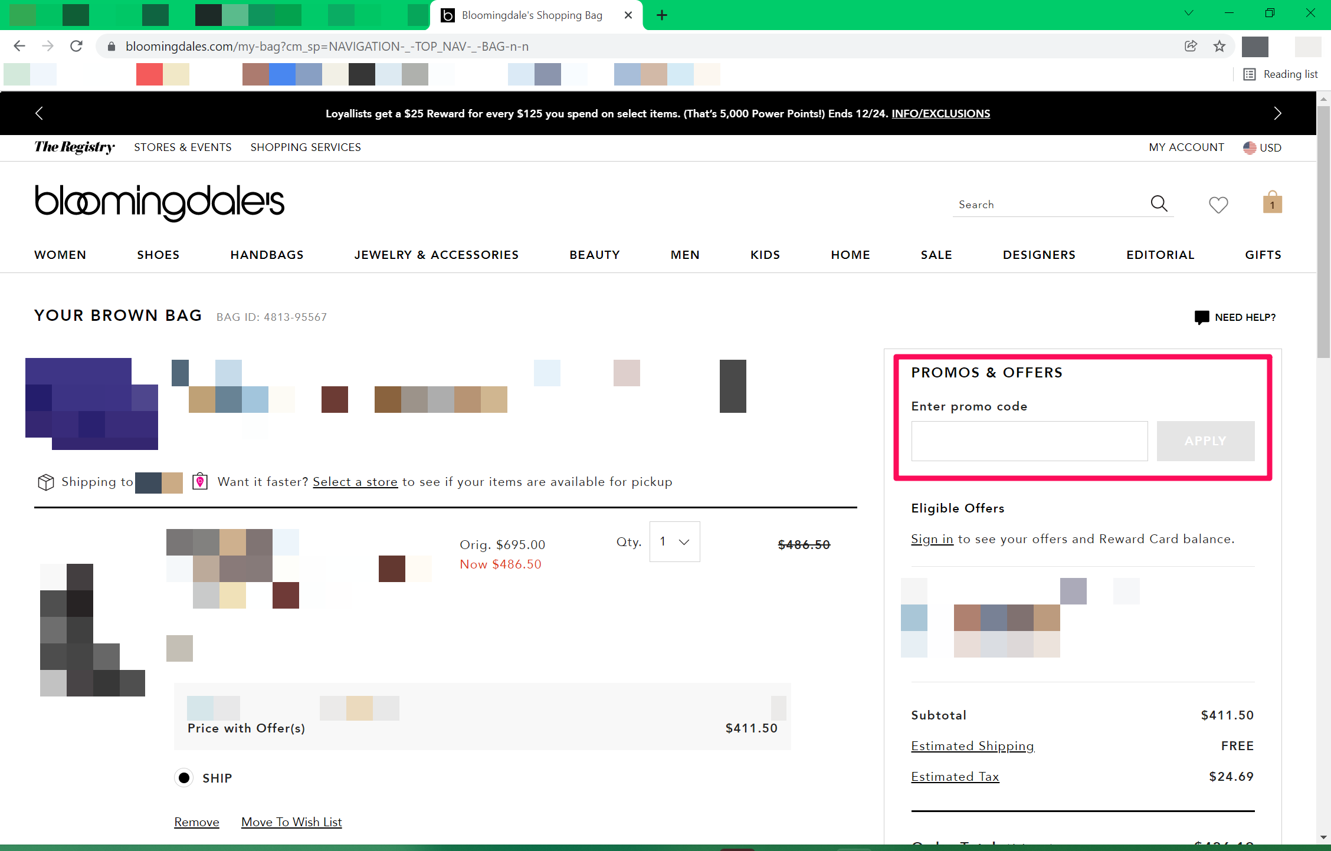The image size is (1331, 851).
Task: Open SALE category
Action: 936,255
